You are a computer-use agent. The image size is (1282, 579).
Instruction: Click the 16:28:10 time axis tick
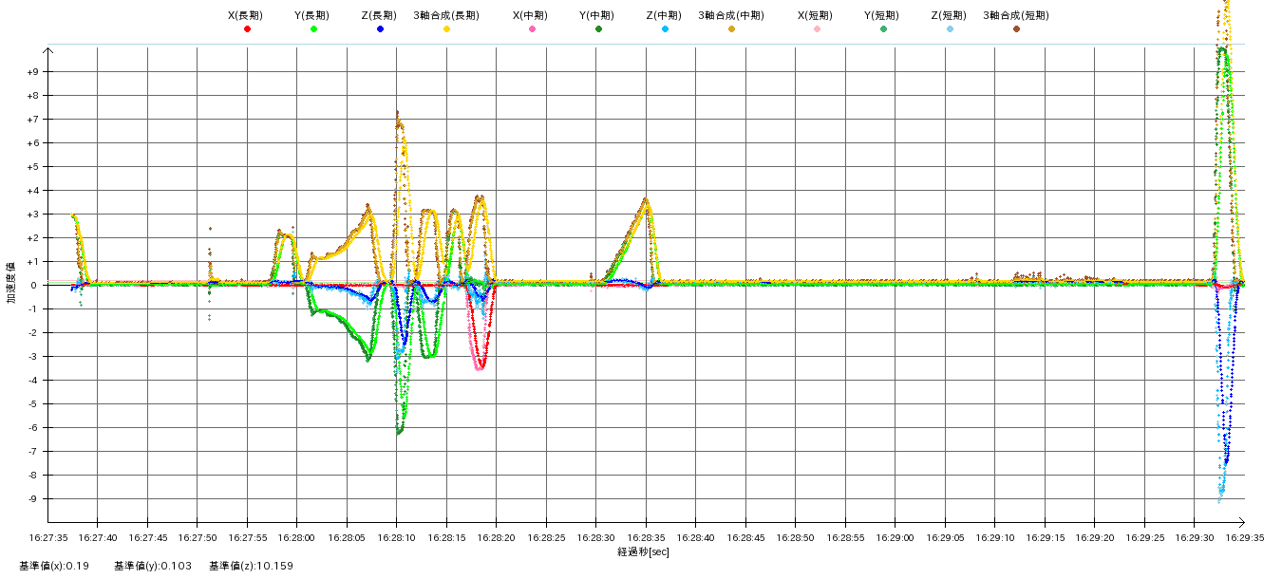click(396, 536)
